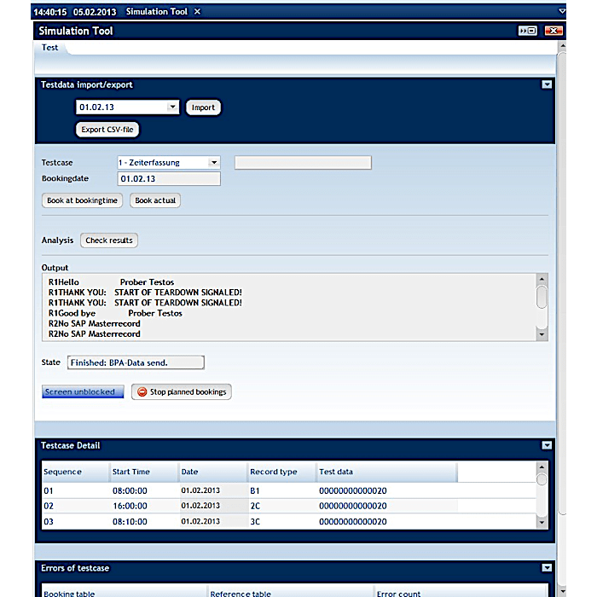
Task: Click the red stop icon
Action: click(142, 391)
